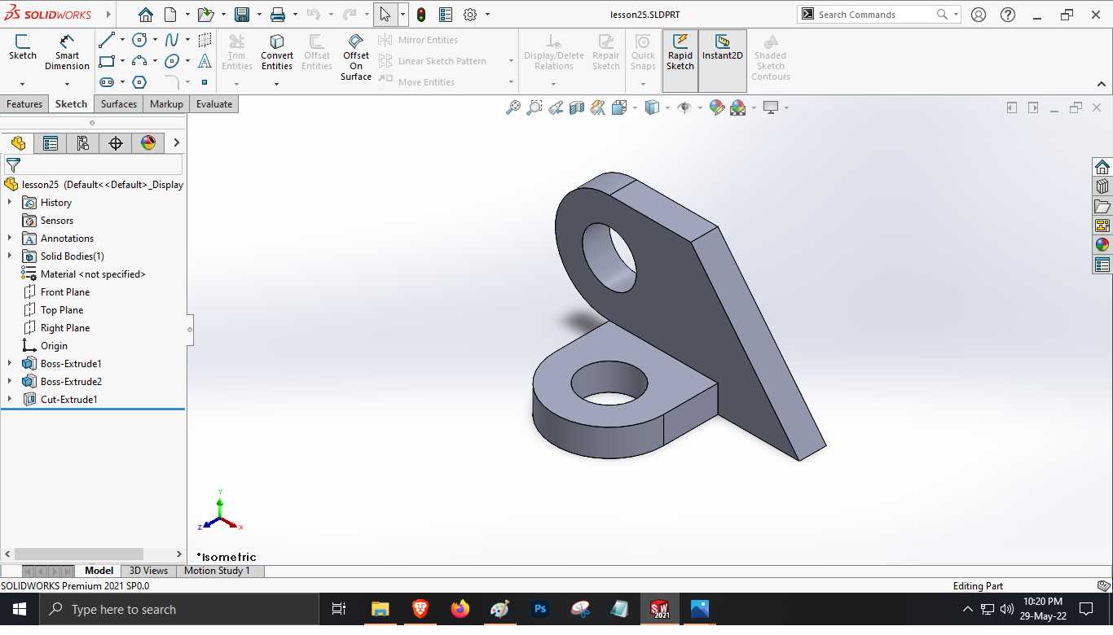Expand the Boss-Extrude2 feature

click(x=10, y=381)
